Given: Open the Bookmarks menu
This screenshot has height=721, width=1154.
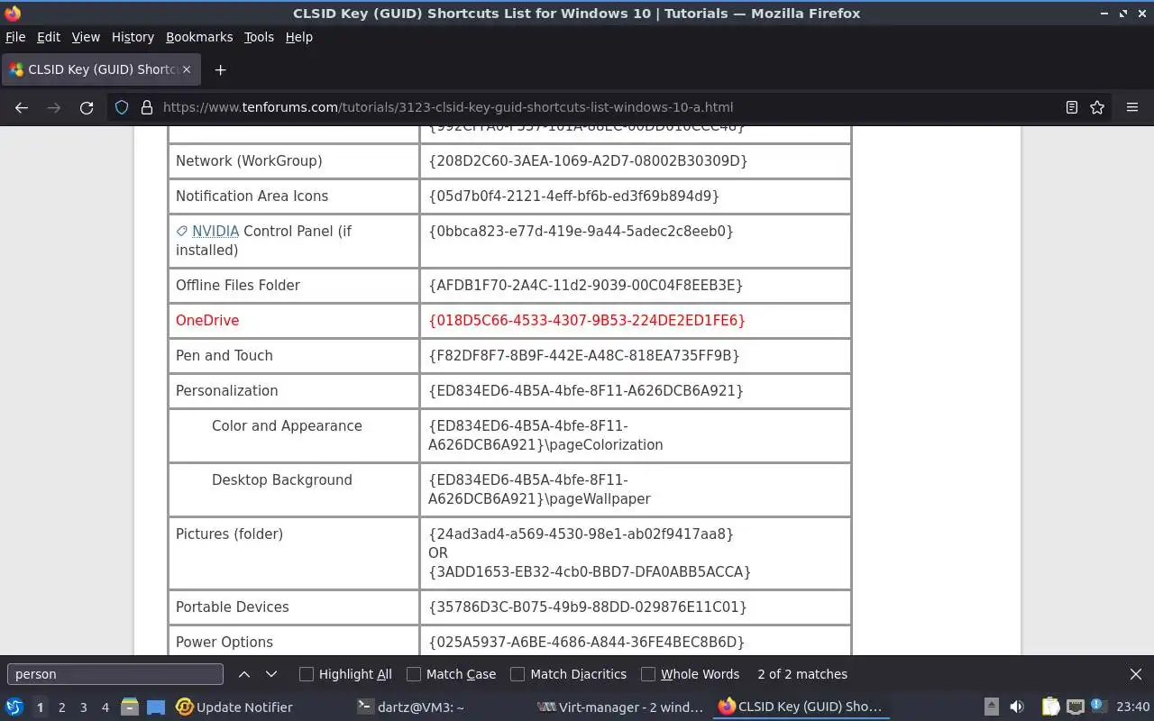Looking at the screenshot, I should 199,37.
